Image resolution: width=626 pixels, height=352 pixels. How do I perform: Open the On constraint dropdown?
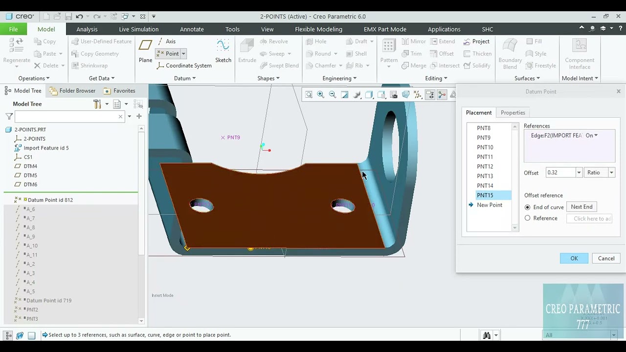coord(592,135)
